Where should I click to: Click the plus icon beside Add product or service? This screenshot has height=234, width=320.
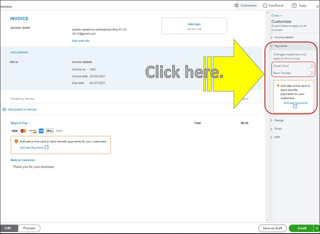point(4,110)
